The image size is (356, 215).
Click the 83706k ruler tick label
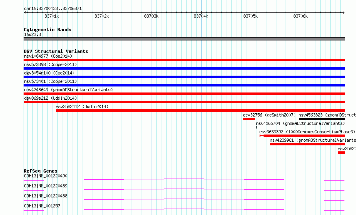tap(300, 16)
